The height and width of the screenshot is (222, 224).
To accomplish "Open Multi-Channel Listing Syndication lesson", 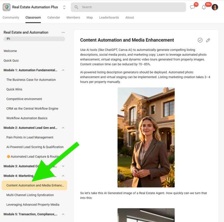I will click(x=30, y=195).
